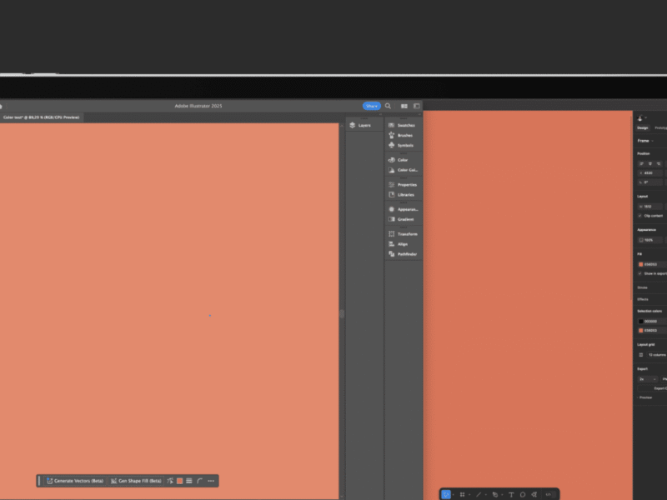Select the Line shape tool in Figma toolbar
Image resolution: width=667 pixels, height=500 pixels.
[479, 494]
